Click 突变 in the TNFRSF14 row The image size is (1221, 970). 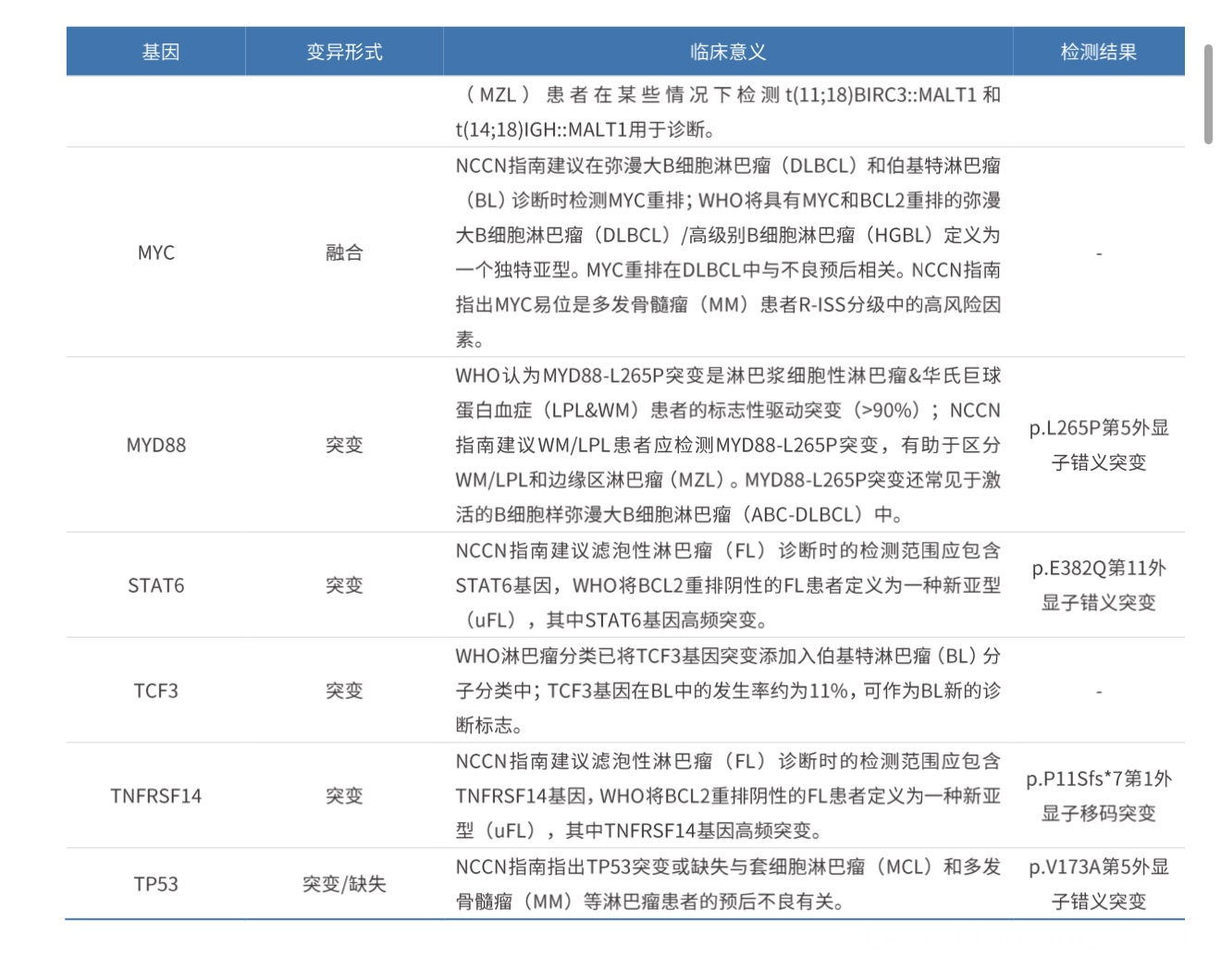[x=344, y=796]
